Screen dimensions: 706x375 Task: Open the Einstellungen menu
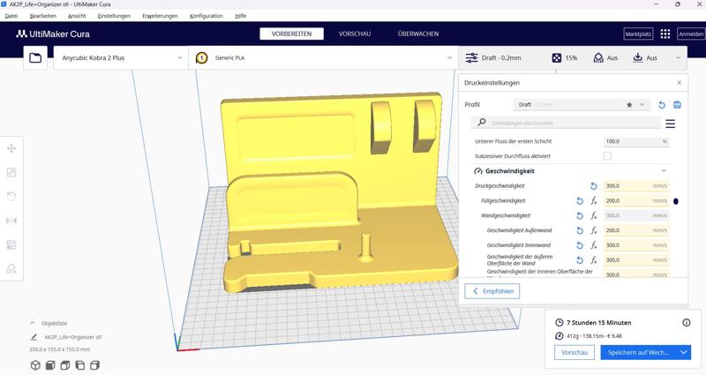click(114, 16)
